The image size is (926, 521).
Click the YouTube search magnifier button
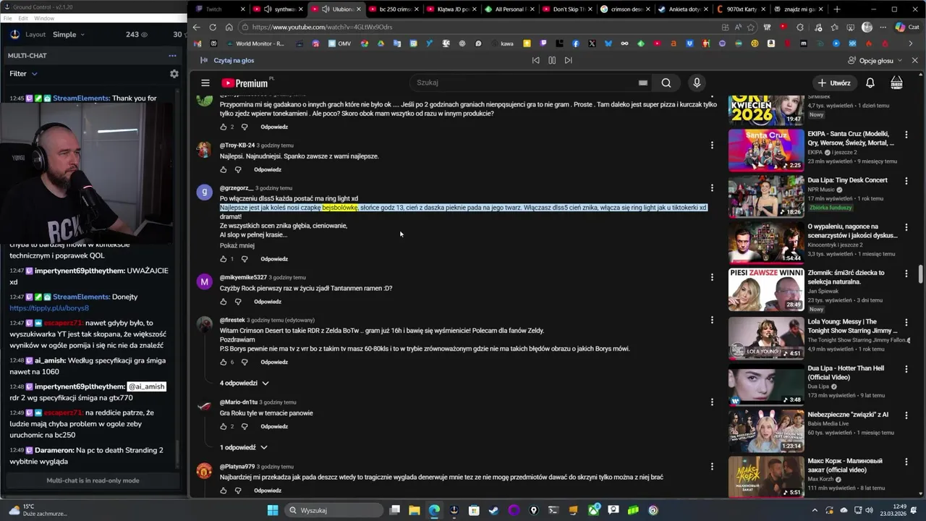[666, 82]
